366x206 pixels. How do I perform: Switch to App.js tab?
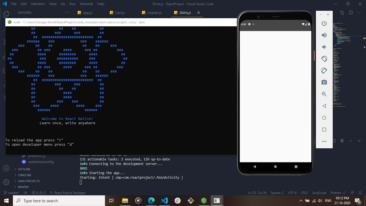88,13
